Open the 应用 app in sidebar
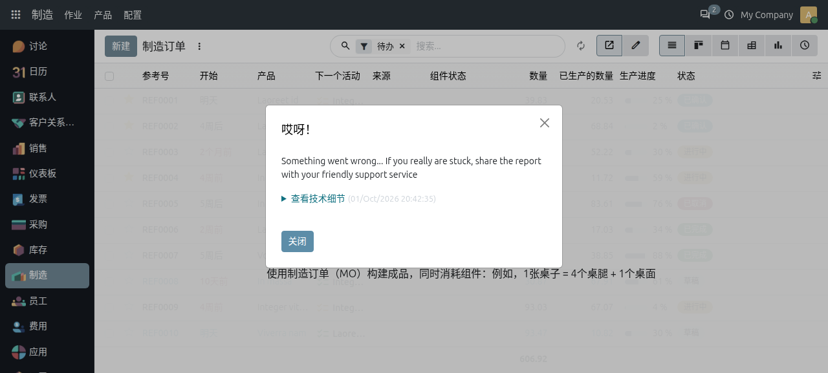Viewport: 828px width, 373px height. coord(47,352)
